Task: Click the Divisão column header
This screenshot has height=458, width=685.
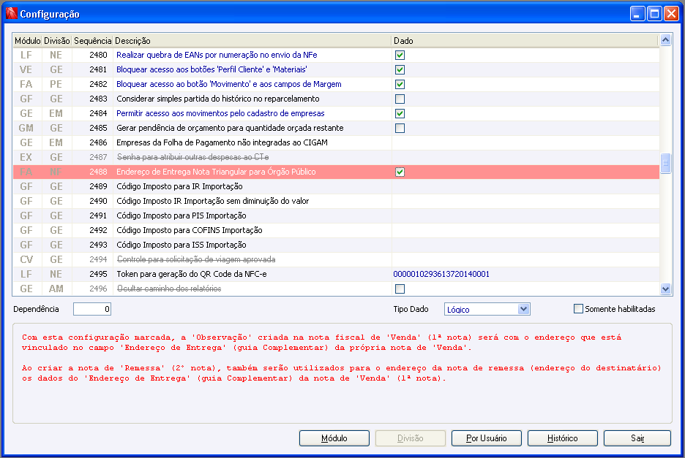Action: (x=57, y=41)
